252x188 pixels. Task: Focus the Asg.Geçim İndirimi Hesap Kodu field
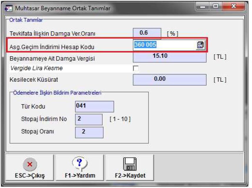(x=165, y=45)
